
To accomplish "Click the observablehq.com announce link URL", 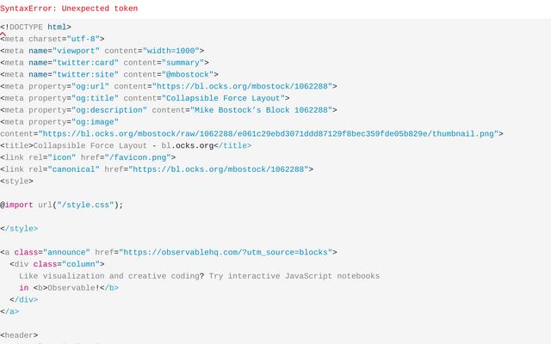I will 226,252.
